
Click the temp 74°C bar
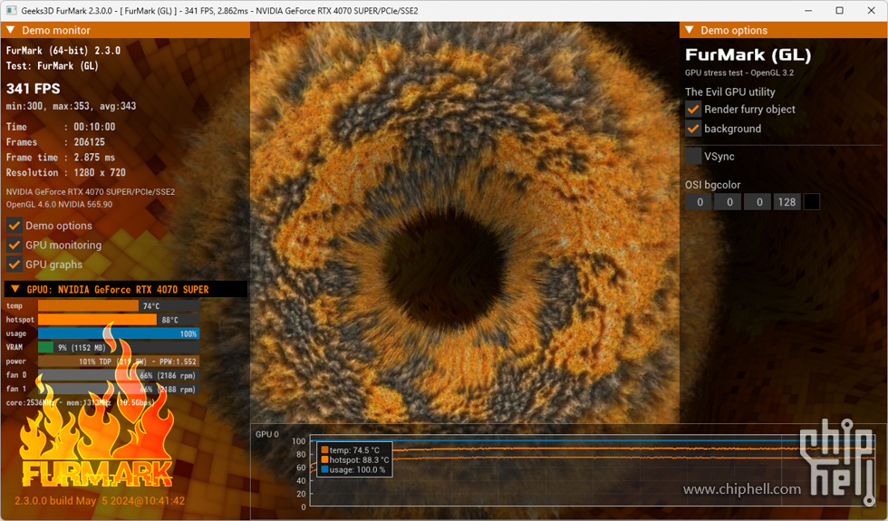(x=119, y=306)
